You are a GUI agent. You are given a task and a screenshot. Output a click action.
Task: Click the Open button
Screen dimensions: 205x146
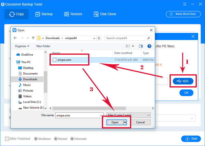pyautogui.click(x=115, y=122)
